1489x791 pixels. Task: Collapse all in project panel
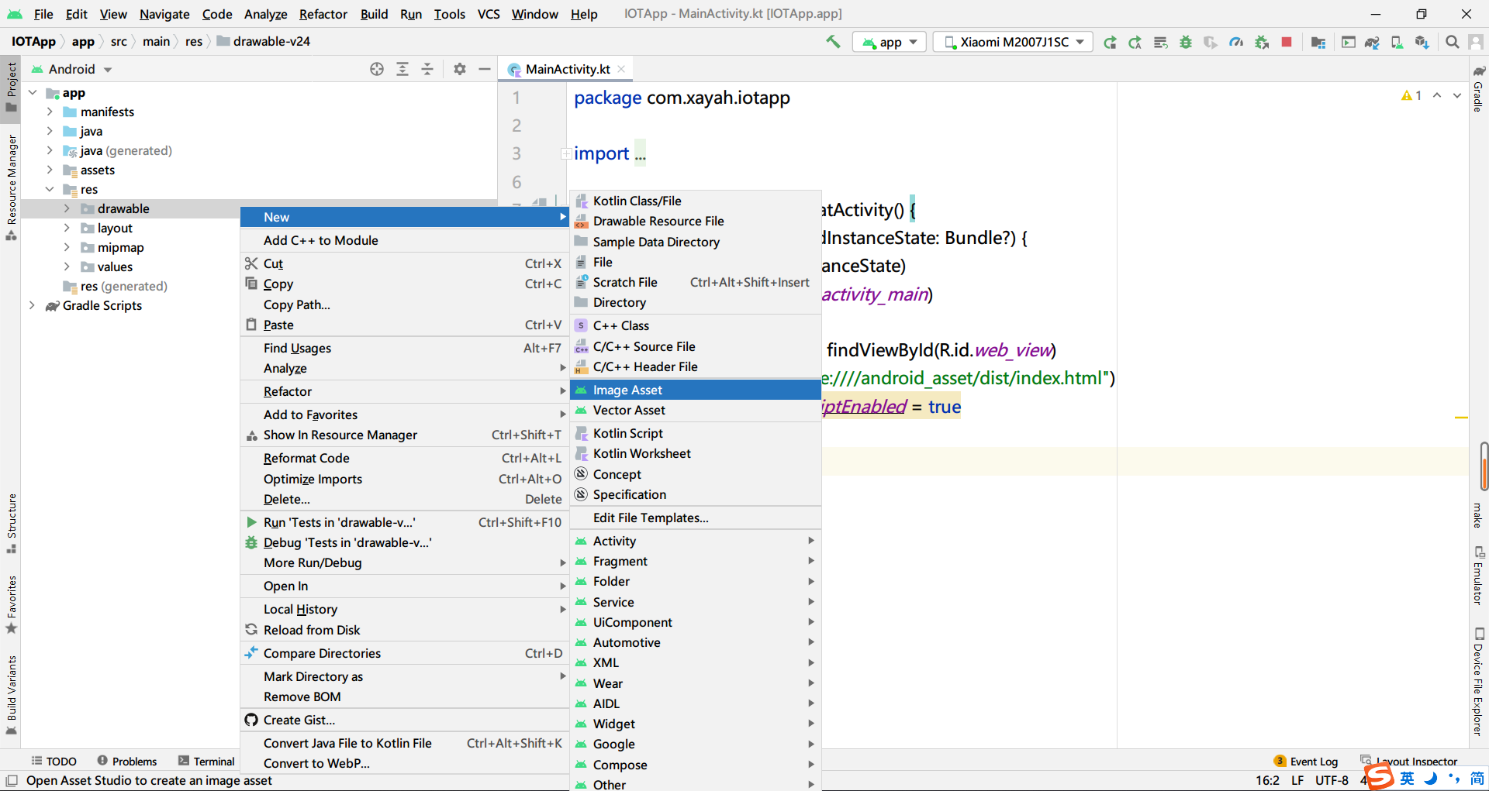point(427,69)
